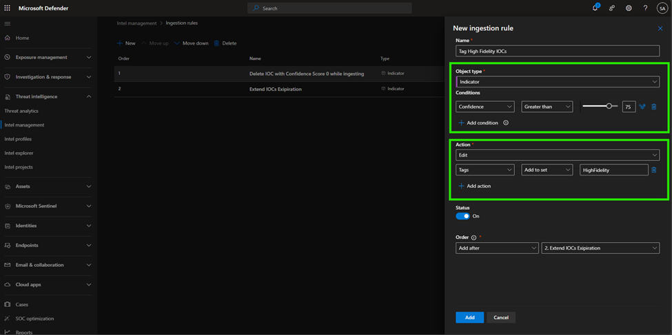Viewport: 672px width, 335px height.
Task: Select the Extend IOCs Exipiration row
Action: [279, 89]
